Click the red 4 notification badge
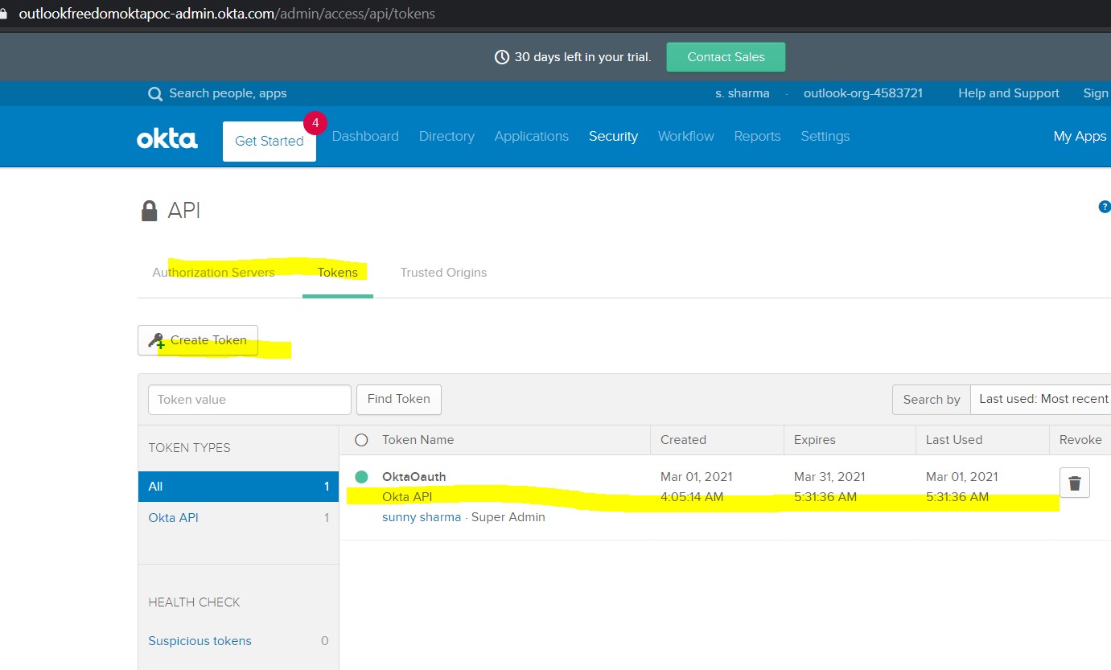 click(x=315, y=123)
